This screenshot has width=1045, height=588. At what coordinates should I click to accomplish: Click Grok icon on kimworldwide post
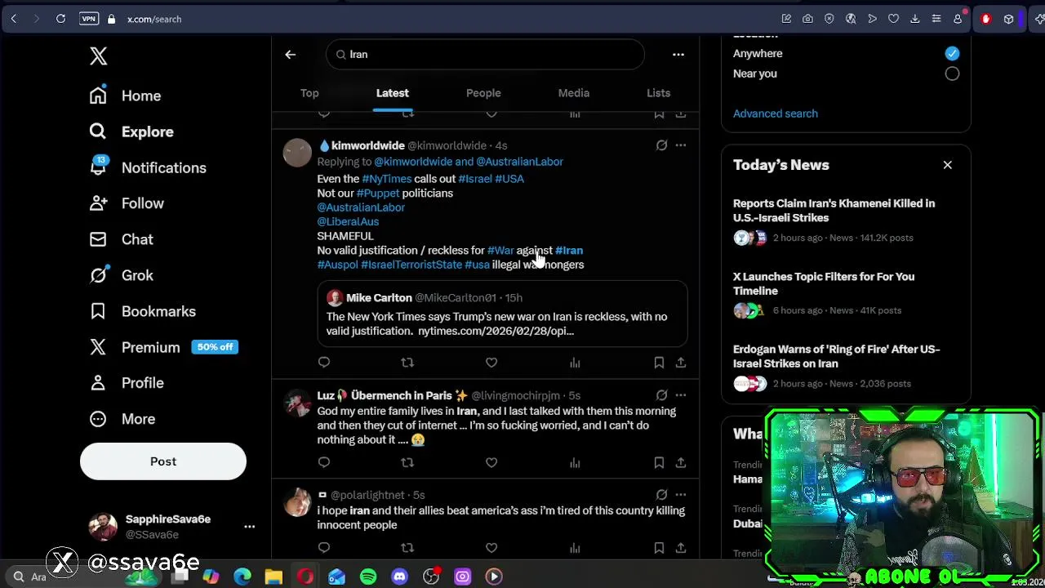pyautogui.click(x=661, y=145)
